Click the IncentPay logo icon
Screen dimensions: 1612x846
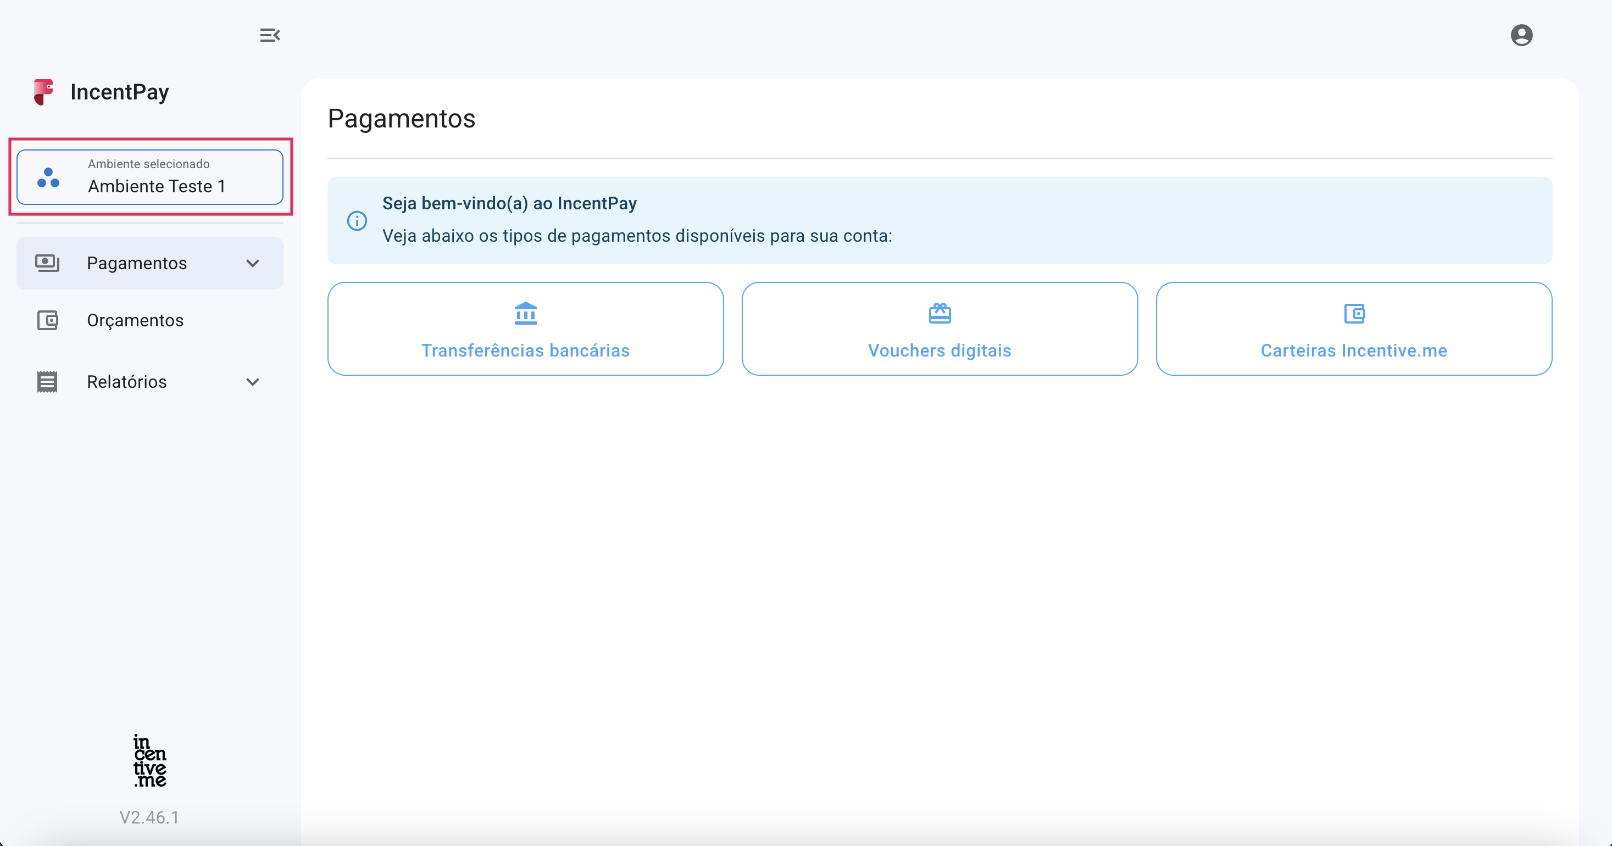pyautogui.click(x=44, y=92)
